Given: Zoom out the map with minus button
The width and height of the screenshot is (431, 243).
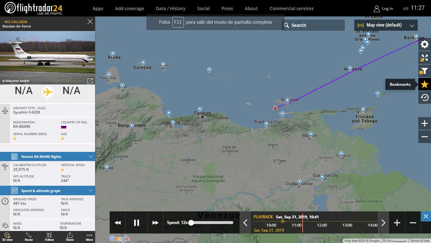Looking at the screenshot, I should [425, 137].
